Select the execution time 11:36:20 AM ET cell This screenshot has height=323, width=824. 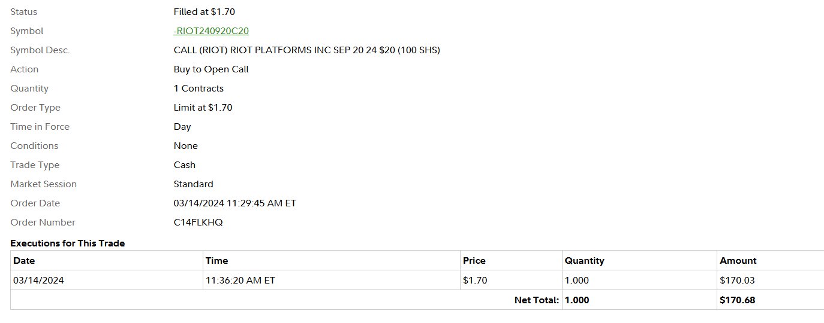pos(331,280)
